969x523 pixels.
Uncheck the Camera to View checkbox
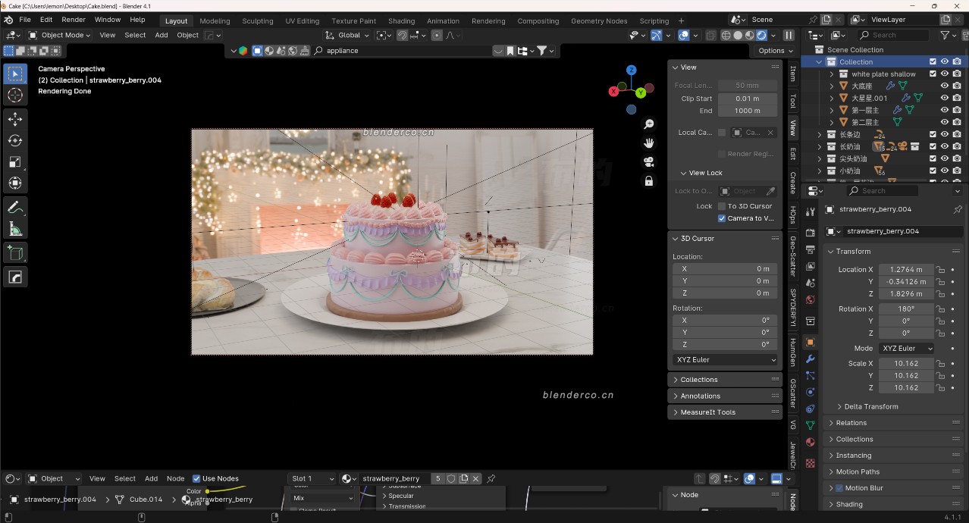(x=722, y=218)
